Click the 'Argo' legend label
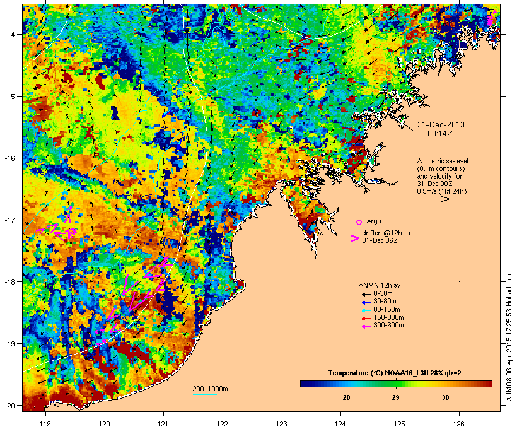 [374, 221]
